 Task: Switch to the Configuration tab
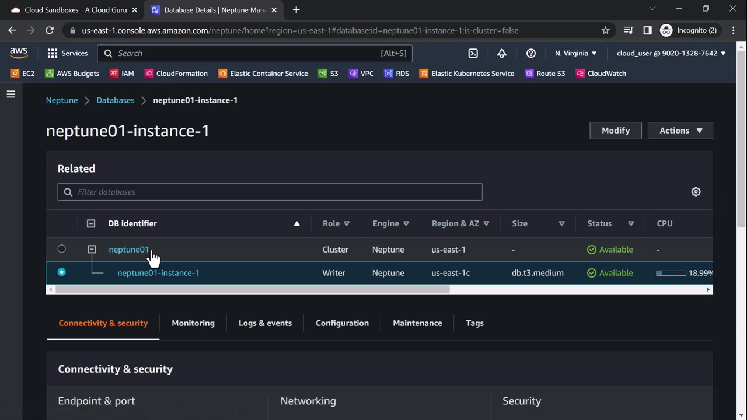click(x=342, y=323)
